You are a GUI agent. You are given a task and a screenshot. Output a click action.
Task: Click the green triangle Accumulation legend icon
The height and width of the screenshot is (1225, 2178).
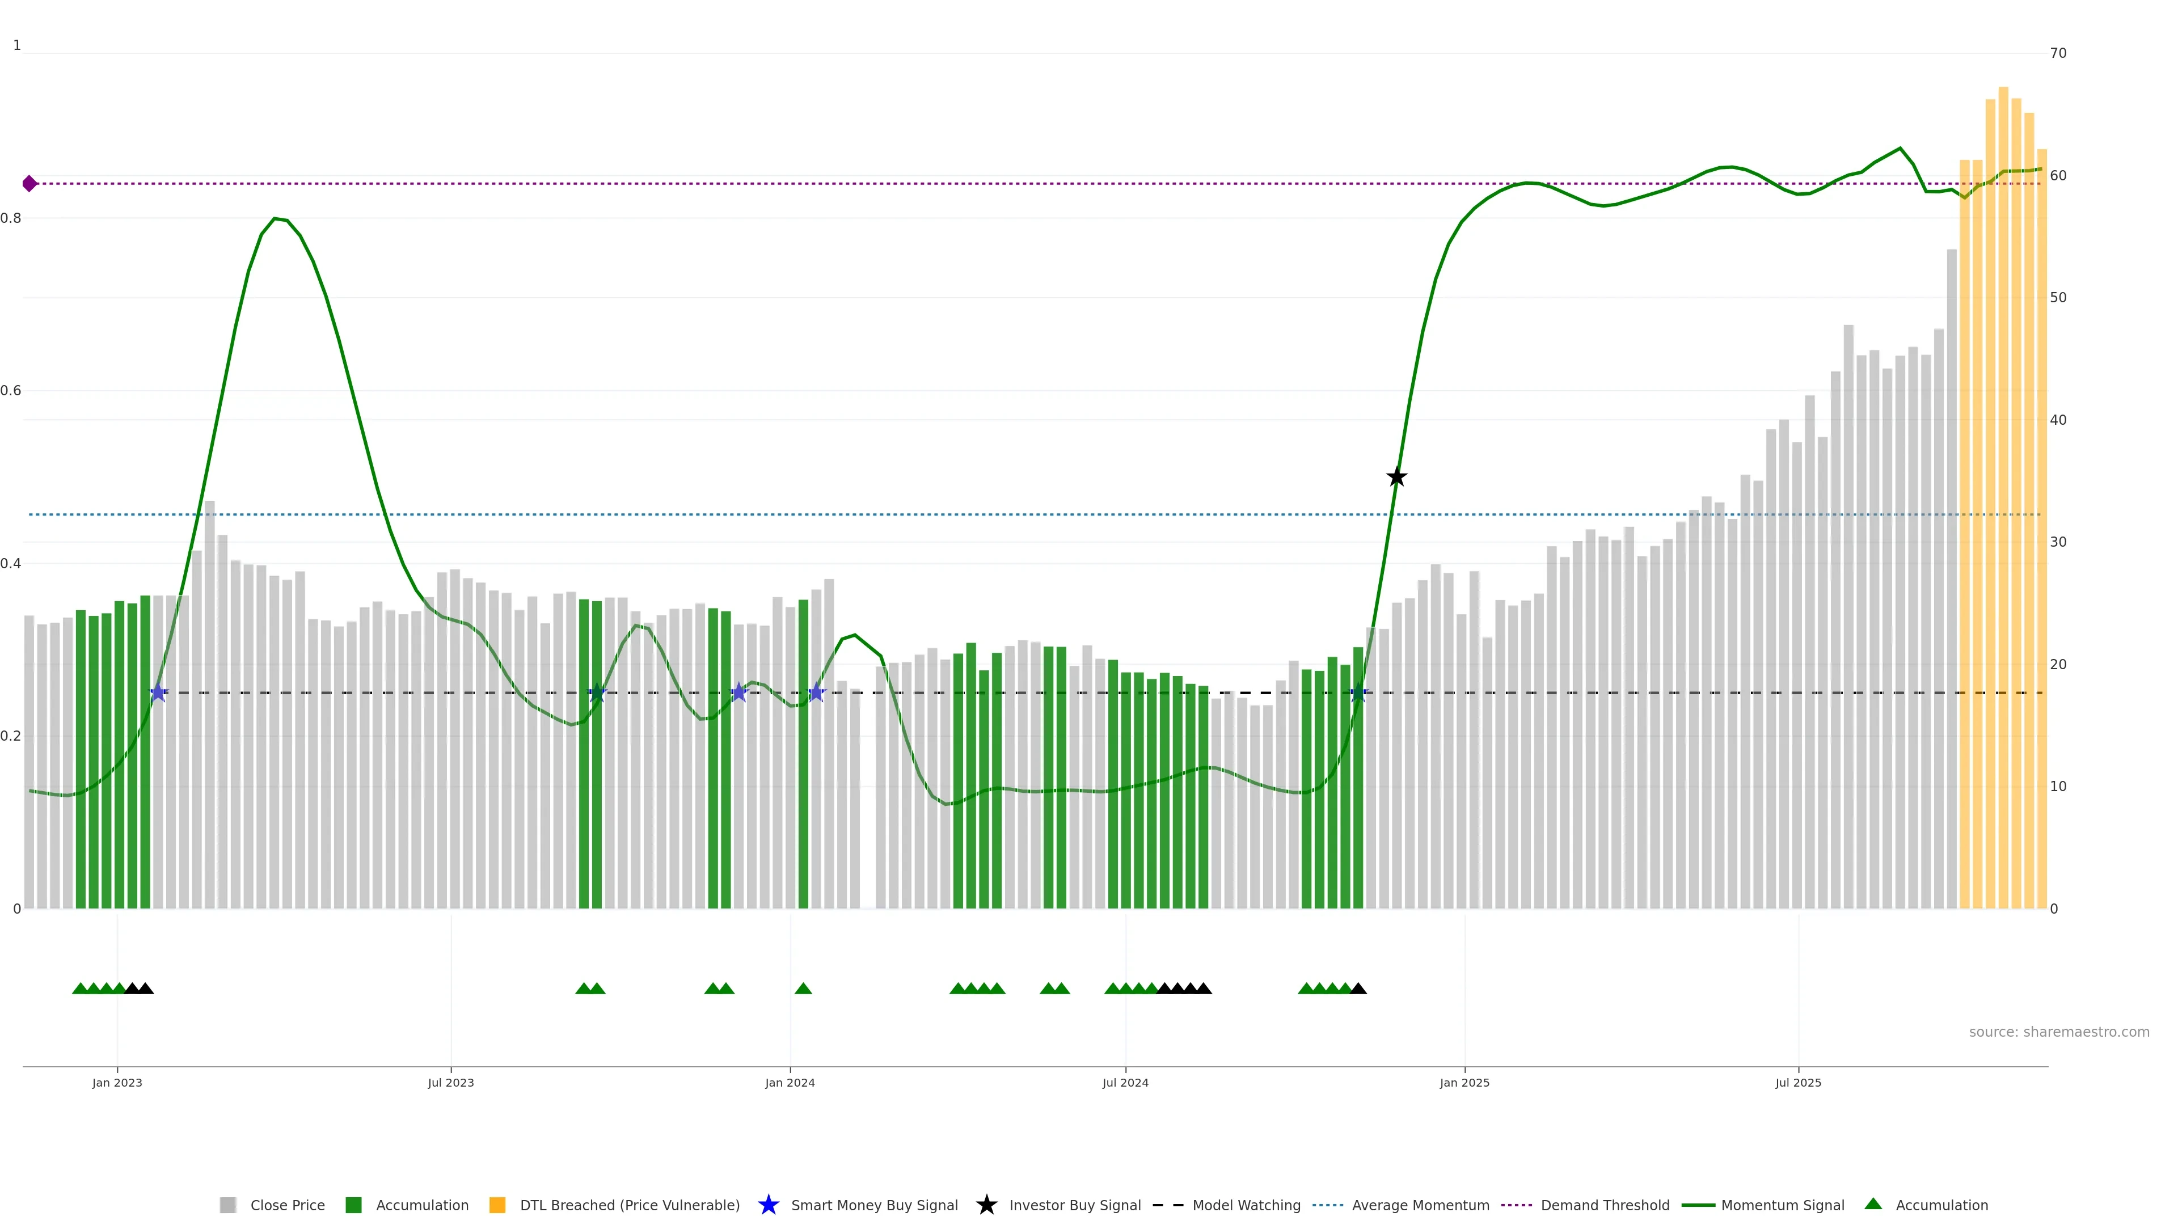(1873, 1204)
